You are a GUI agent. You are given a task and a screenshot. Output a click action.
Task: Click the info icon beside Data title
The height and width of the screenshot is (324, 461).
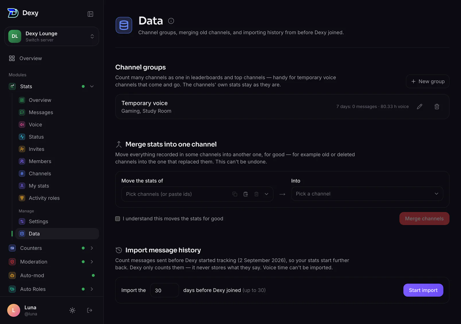171,21
